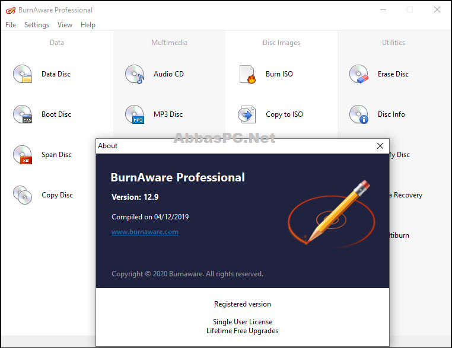Select the Audio CD label
Image resolution: width=452 pixels, height=348 pixels.
(x=168, y=74)
